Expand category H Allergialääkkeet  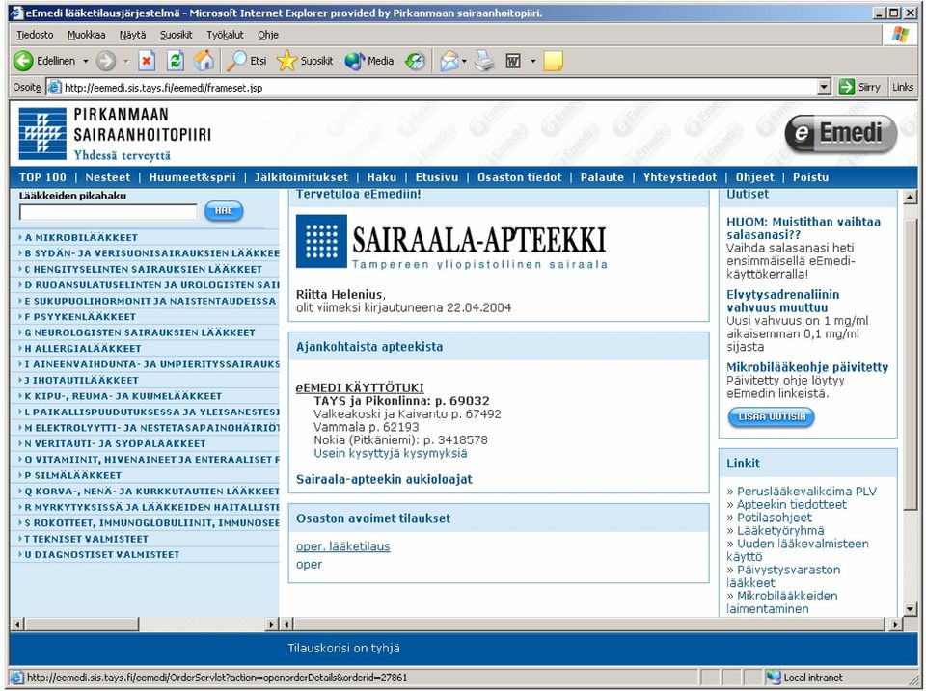point(83,348)
